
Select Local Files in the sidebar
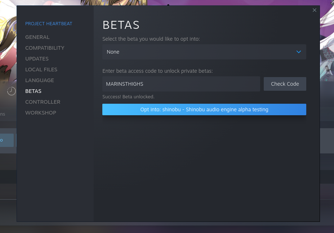coord(41,70)
